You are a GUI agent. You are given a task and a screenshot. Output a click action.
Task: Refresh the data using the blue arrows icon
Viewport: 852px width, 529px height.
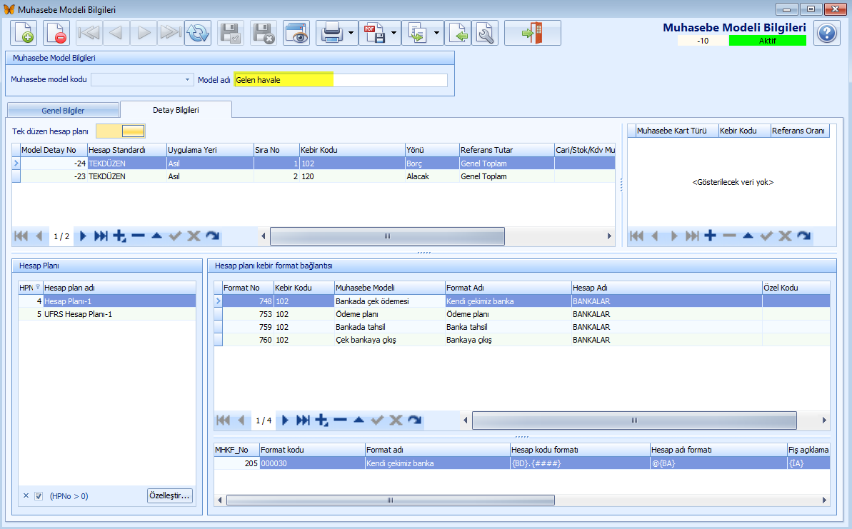pyautogui.click(x=198, y=33)
